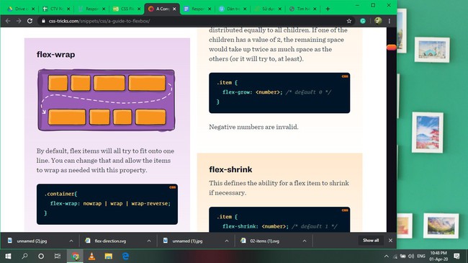The height and width of the screenshot is (263, 468).
Task: Open Task View on the taskbar
Action: coord(58,256)
